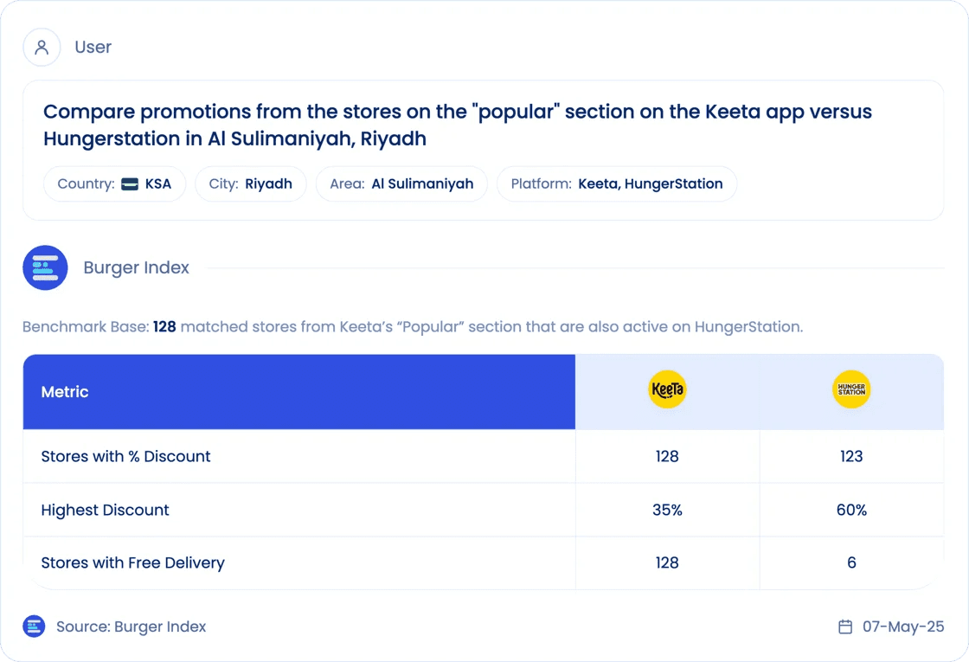
Task: Select the Keeta logo in table header
Action: (667, 389)
